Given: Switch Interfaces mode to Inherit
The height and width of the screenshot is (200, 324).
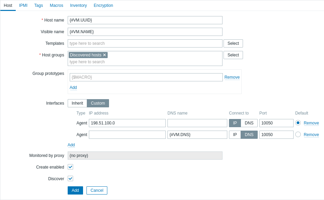Looking at the screenshot, I should tap(77, 103).
